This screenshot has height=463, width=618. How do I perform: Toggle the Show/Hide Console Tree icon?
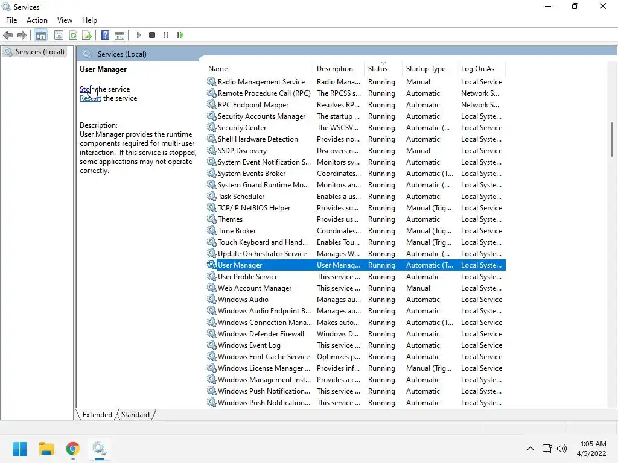tap(40, 36)
